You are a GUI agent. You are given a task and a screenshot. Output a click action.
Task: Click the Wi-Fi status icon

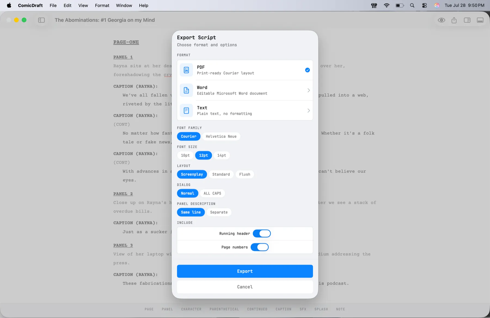[x=386, y=5]
